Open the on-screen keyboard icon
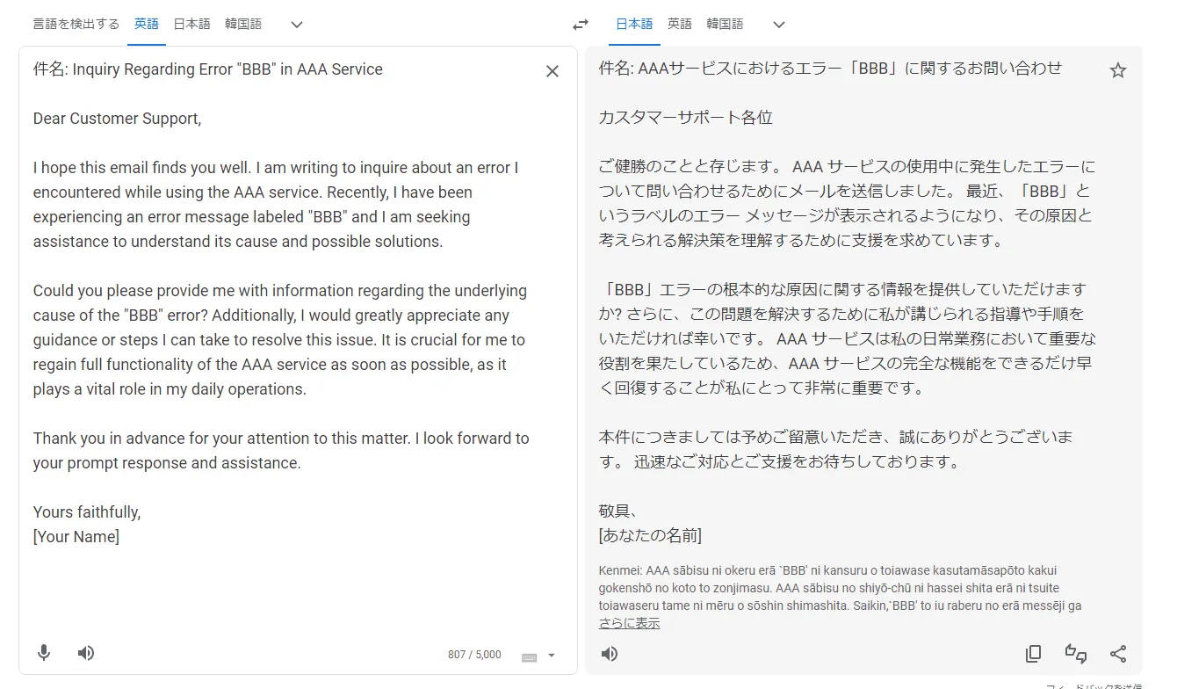This screenshot has width=1177, height=689. coord(529,656)
